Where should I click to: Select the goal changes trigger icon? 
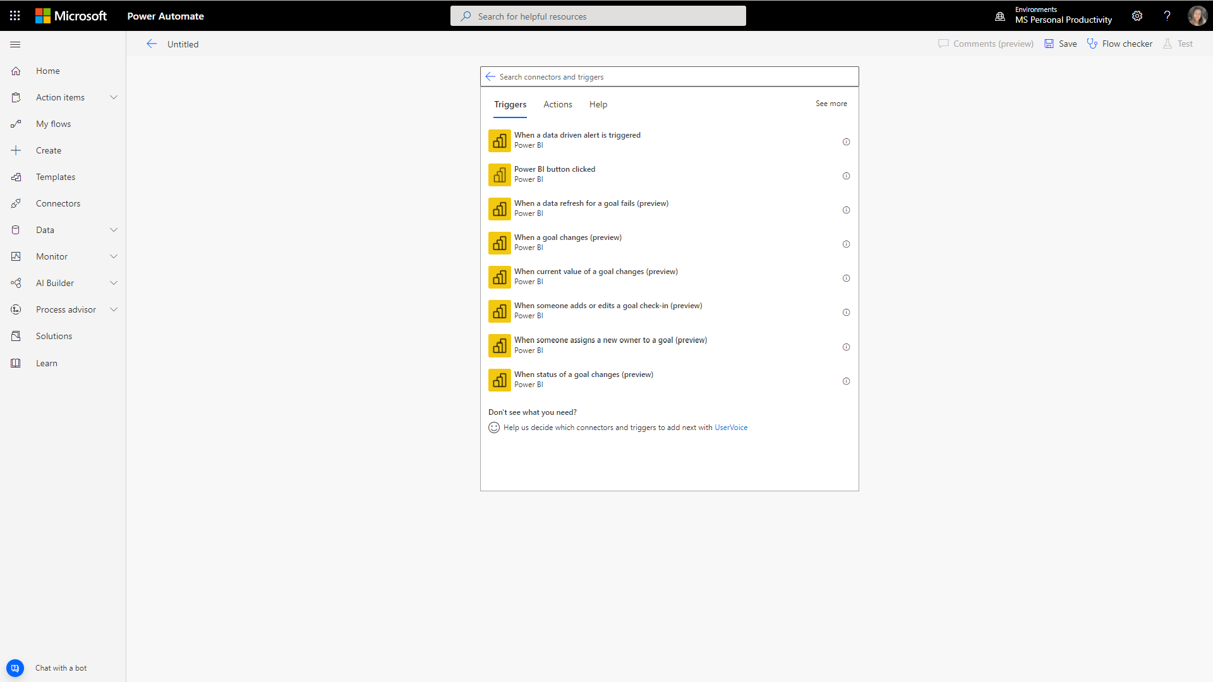[x=499, y=242]
